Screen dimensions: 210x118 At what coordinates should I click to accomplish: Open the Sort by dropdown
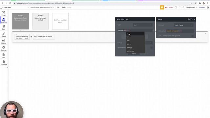(x=149, y=43)
